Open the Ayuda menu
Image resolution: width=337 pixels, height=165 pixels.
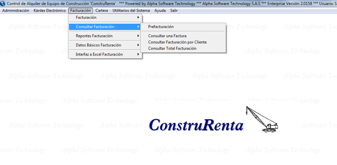(x=160, y=11)
